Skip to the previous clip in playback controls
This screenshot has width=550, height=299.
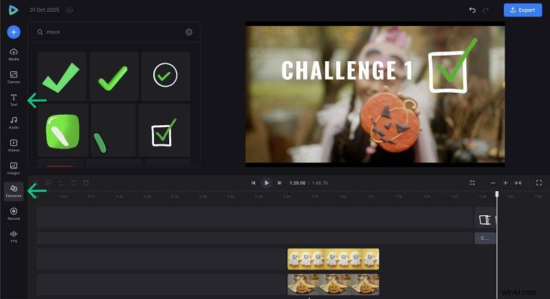(253, 183)
